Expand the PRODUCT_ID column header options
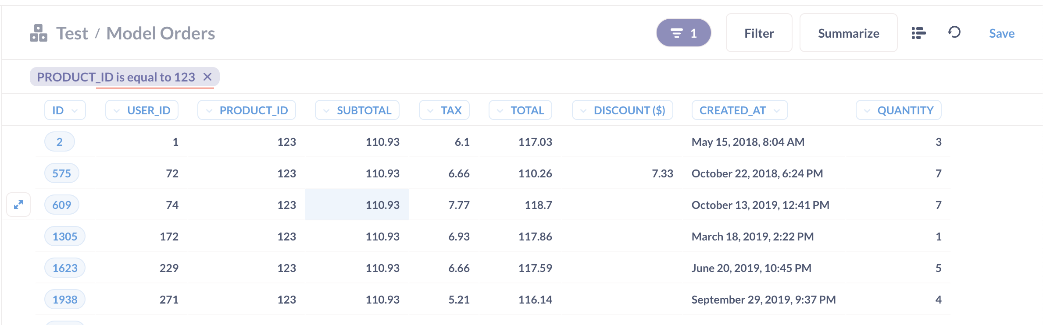This screenshot has height=325, width=1043. coord(246,110)
